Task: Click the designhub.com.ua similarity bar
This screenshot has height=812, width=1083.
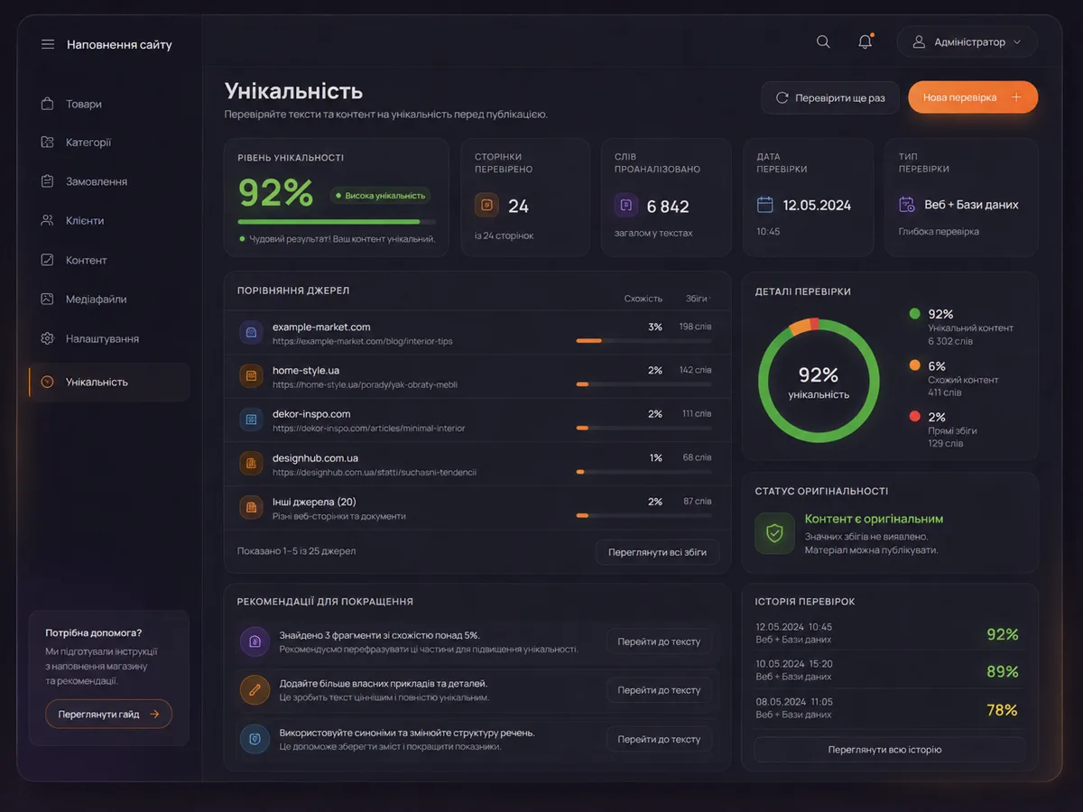Action: coord(643,472)
